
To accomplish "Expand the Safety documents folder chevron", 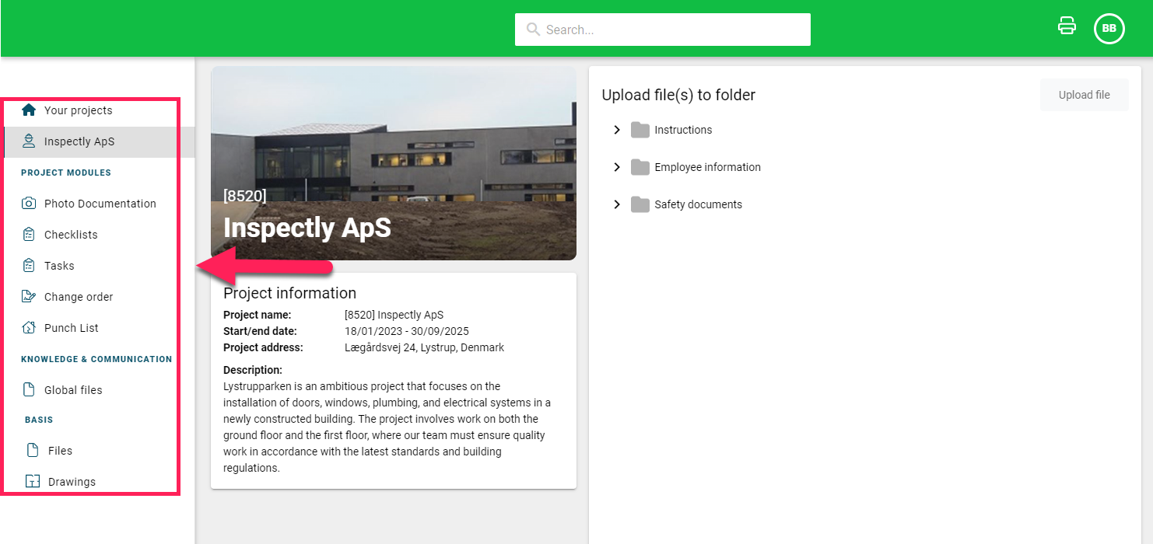I will [x=617, y=204].
